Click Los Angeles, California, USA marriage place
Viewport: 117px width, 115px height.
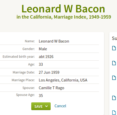point(63,80)
